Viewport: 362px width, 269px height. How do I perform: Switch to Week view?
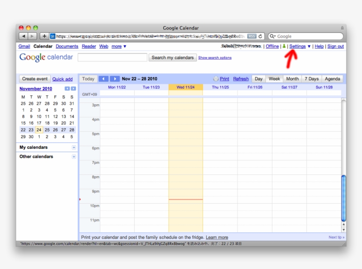[274, 79]
